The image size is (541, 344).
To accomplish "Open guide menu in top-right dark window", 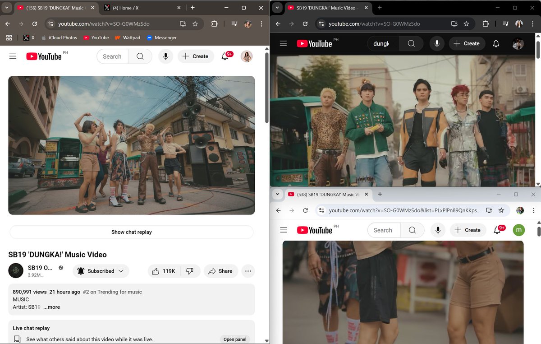I will point(283,43).
